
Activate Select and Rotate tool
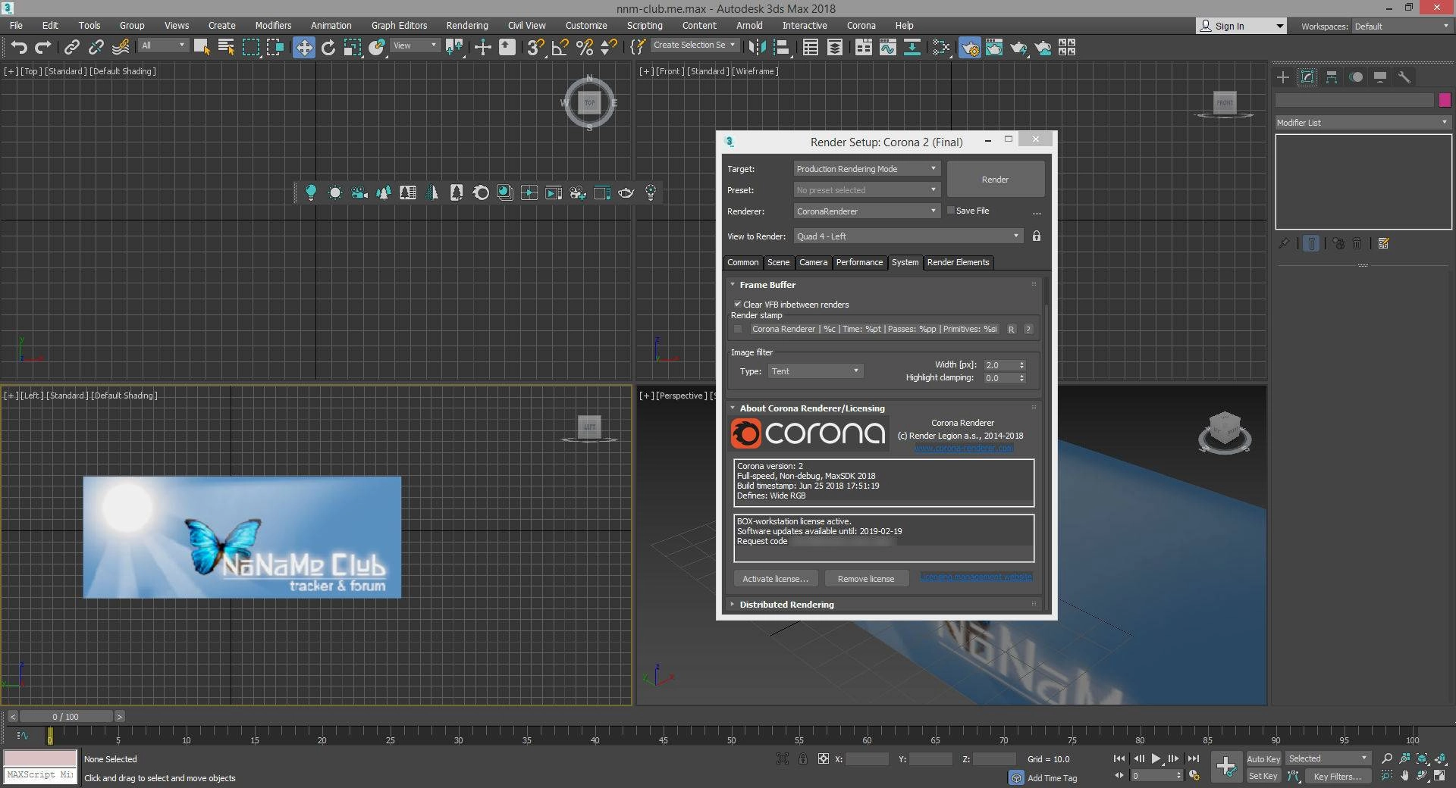pos(328,48)
